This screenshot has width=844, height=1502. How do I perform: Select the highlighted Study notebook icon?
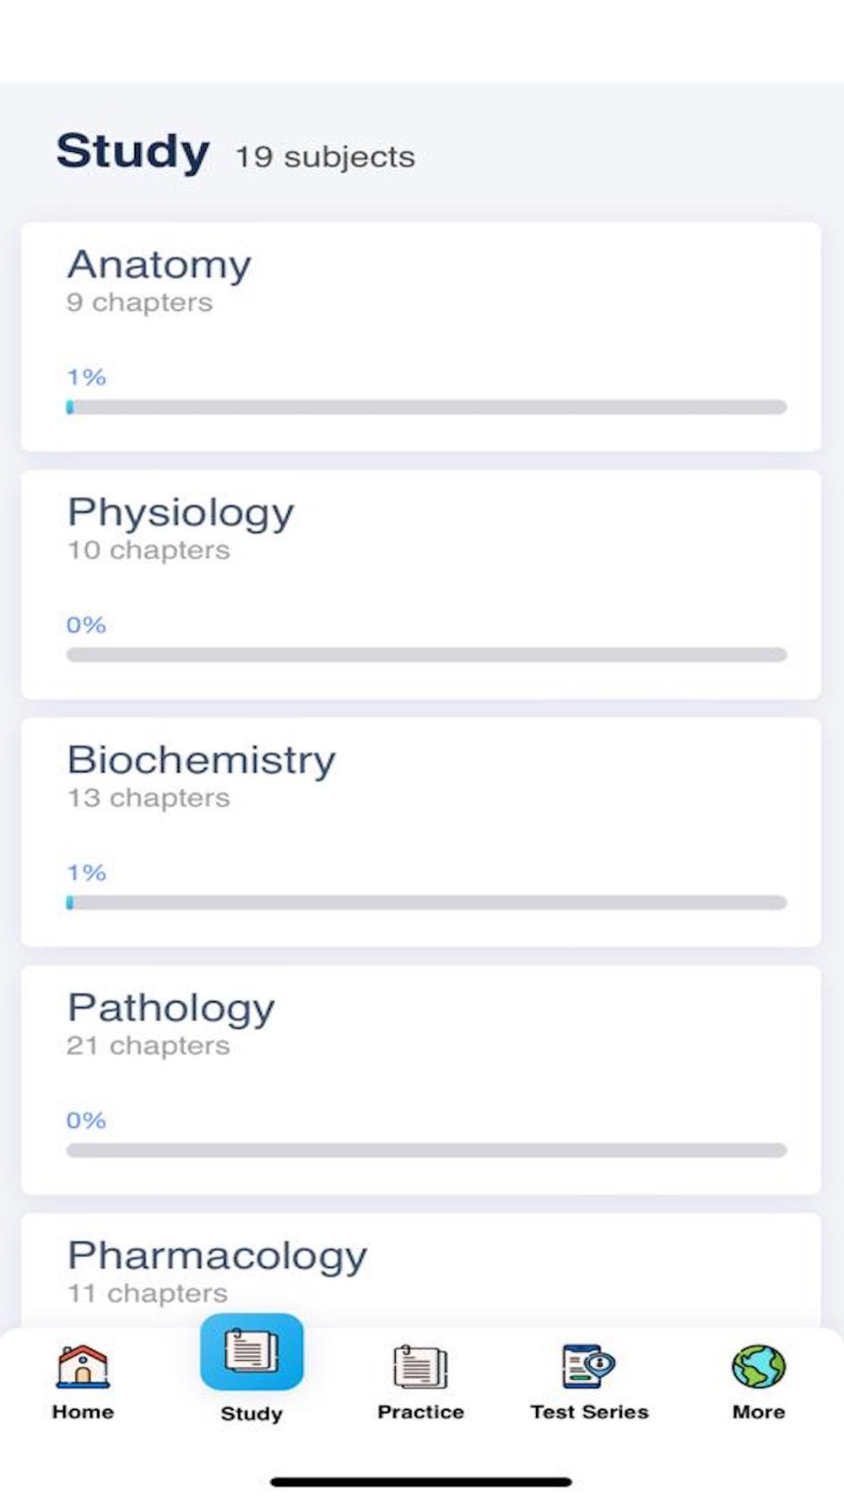pos(252,1352)
